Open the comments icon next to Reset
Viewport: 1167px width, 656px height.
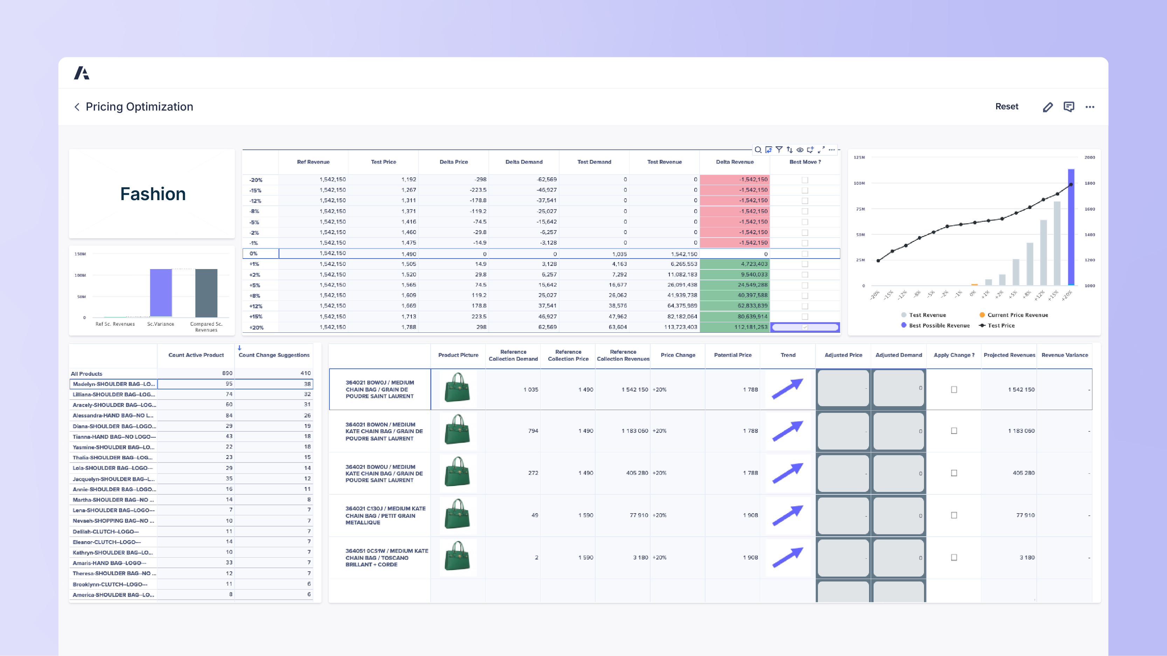pos(1069,106)
